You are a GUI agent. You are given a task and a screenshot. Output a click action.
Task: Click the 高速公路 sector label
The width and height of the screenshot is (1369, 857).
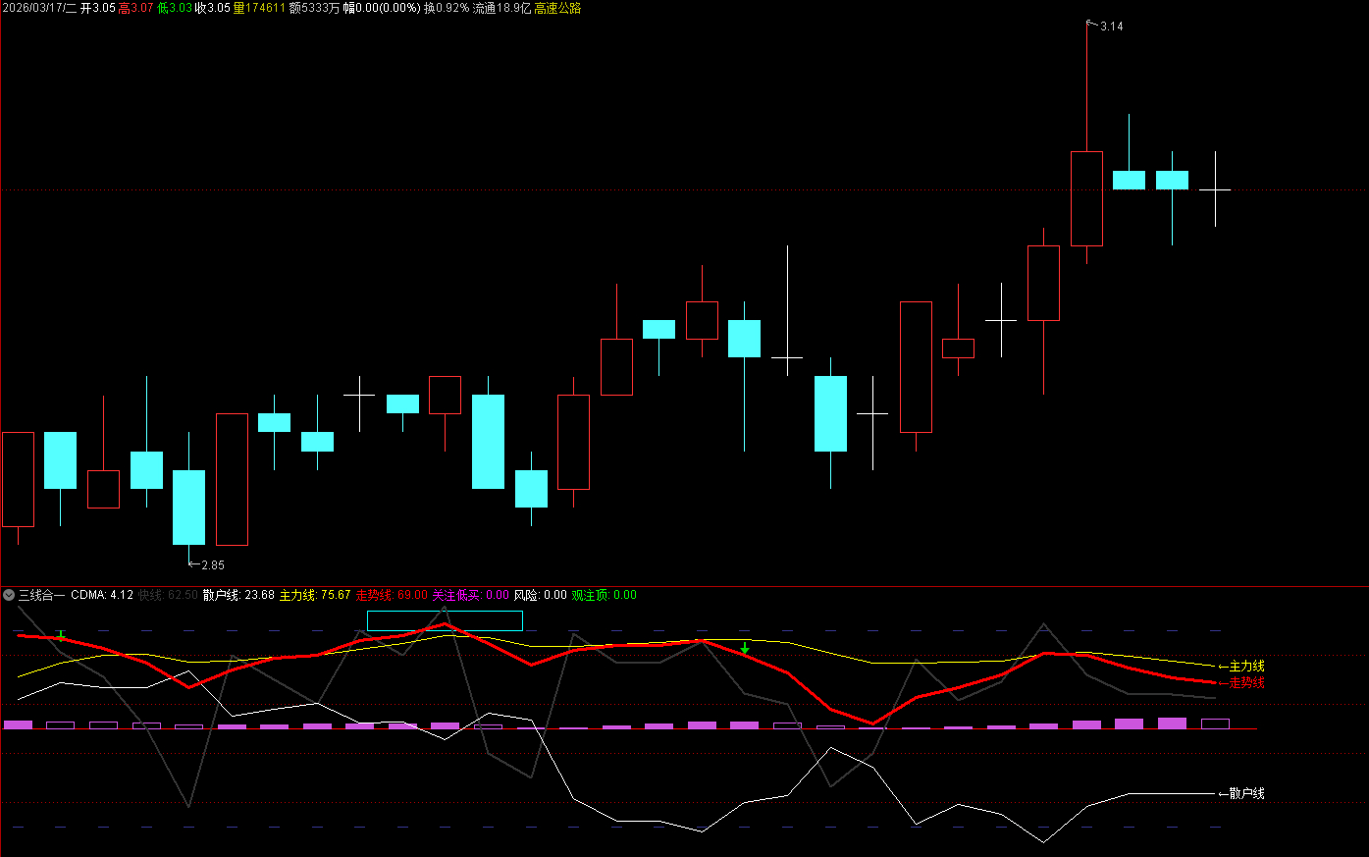click(x=557, y=8)
